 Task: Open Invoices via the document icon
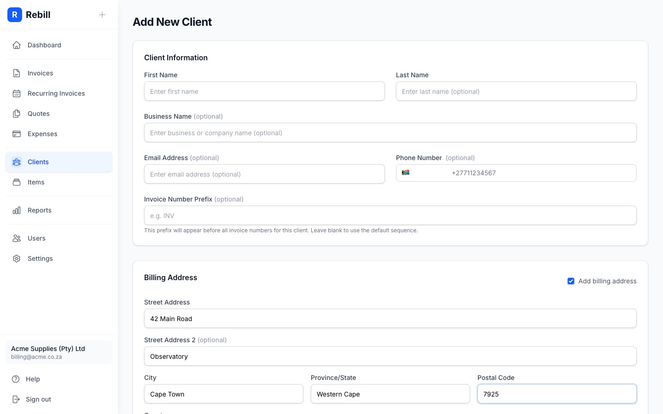17,73
